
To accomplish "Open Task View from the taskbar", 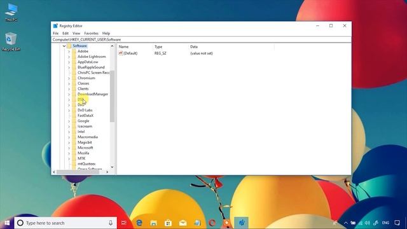I will [124, 223].
